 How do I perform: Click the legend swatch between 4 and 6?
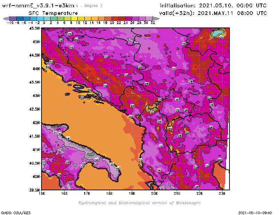point(61,18)
